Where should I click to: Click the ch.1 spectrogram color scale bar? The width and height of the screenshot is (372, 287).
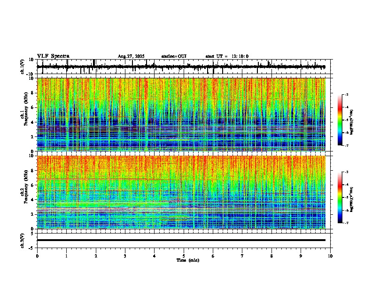click(340, 120)
